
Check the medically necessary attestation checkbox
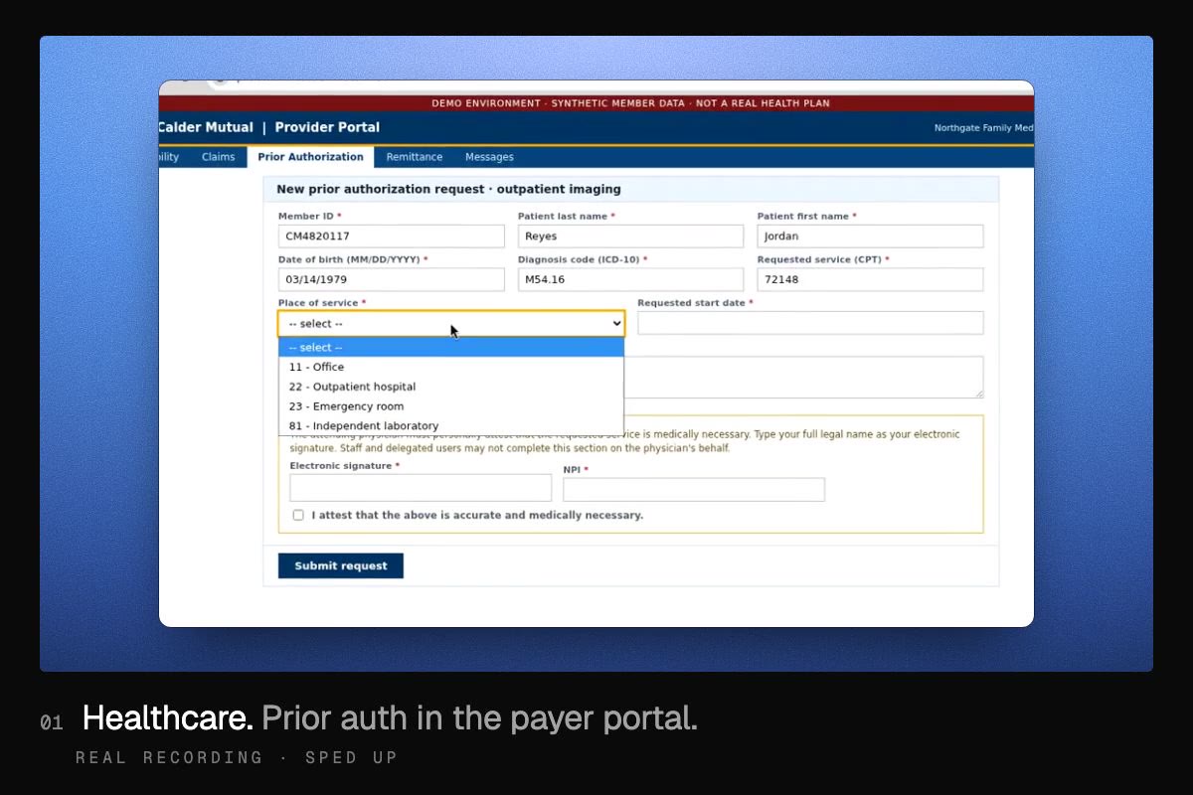pos(298,516)
